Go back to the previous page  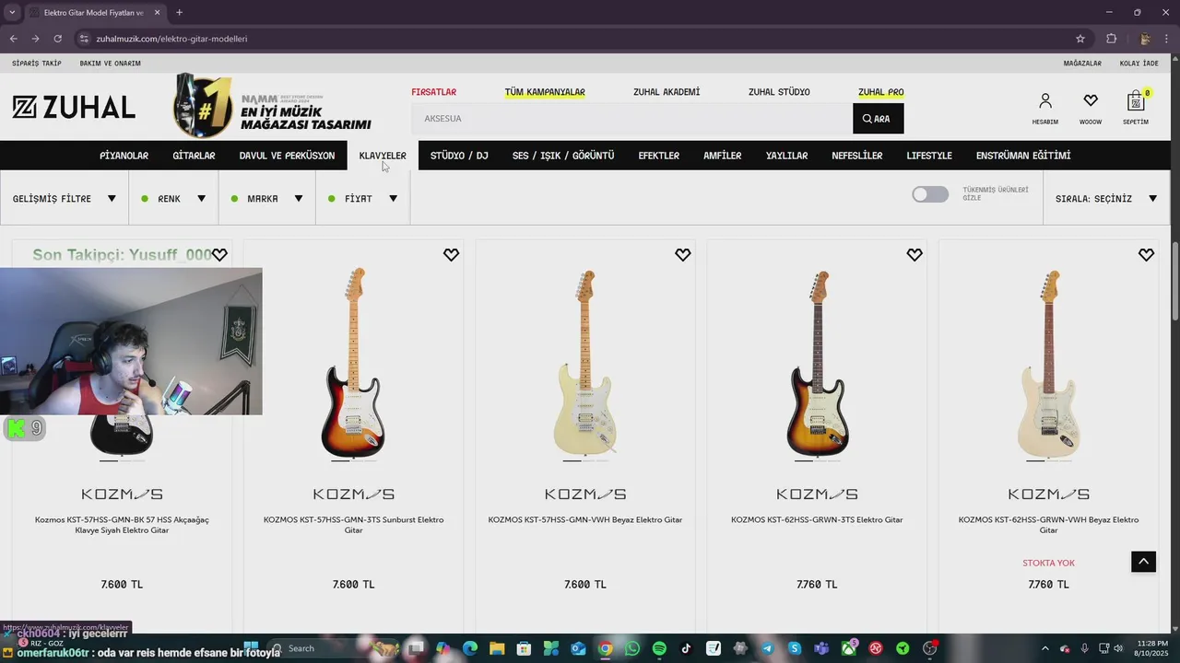pos(13,39)
